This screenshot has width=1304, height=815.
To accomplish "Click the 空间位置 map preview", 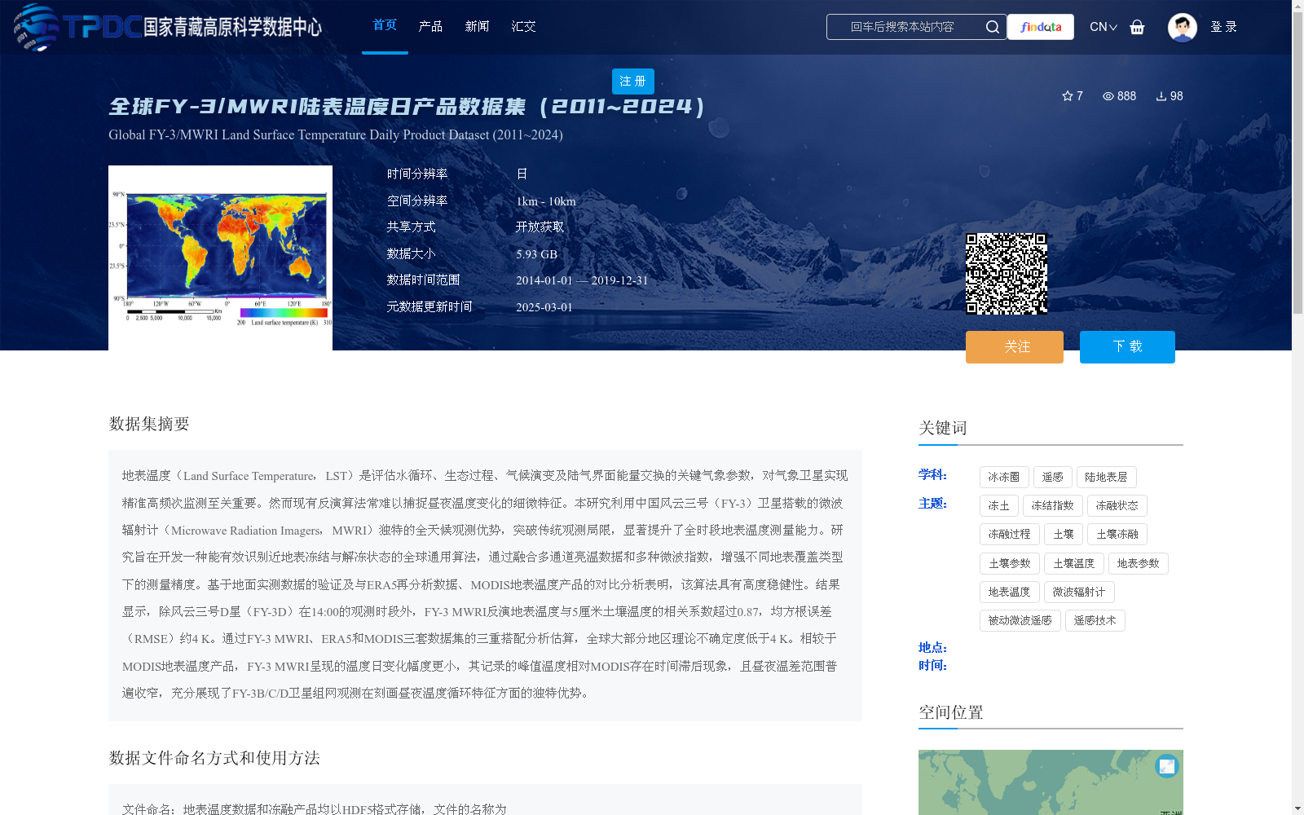I will click(1051, 782).
